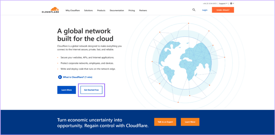Open the Documentation menu item
275x135 pixels.
(x=117, y=10)
